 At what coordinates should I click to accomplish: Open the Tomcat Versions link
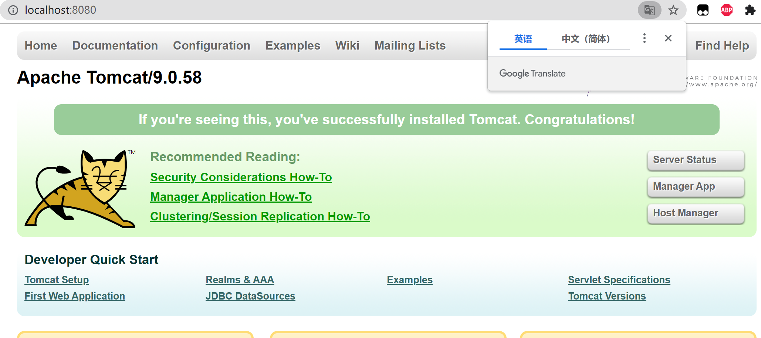coord(607,296)
